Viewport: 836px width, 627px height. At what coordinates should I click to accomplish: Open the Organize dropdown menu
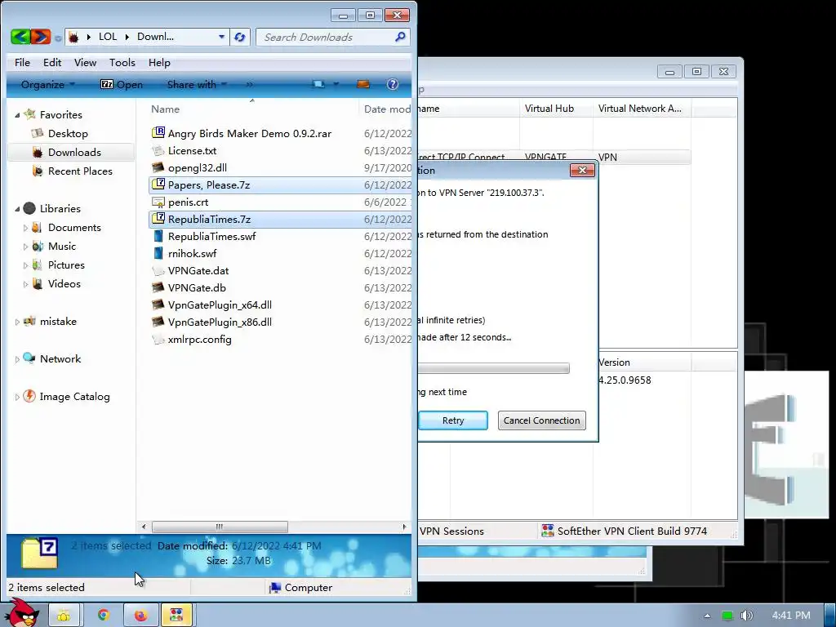(x=47, y=84)
